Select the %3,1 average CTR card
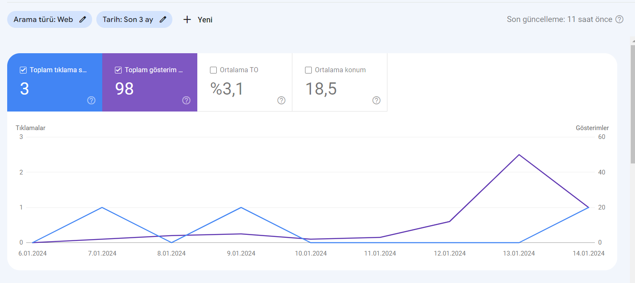This screenshot has height=283, width=635. click(245, 82)
